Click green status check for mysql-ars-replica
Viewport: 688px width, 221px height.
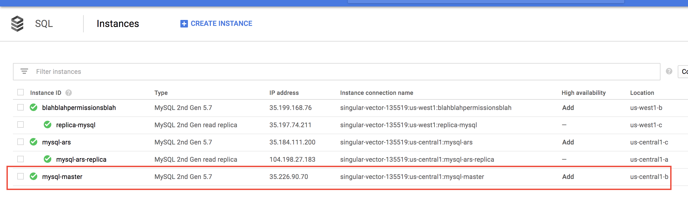[48, 159]
